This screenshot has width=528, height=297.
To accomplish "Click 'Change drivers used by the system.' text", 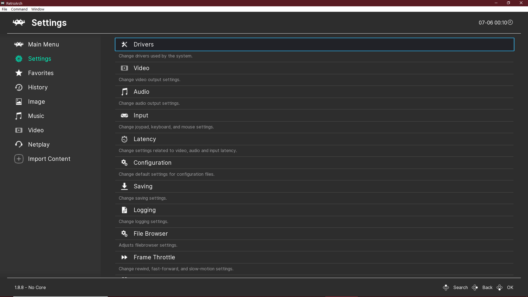I will 156,56.
